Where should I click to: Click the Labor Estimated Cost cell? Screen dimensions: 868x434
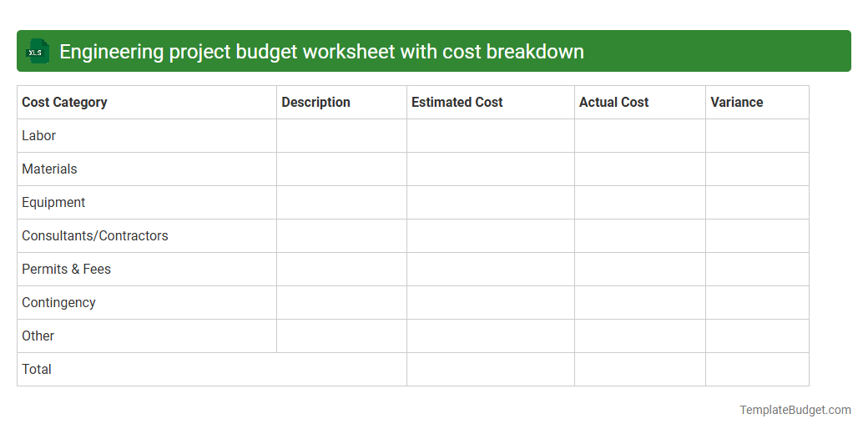[x=491, y=135]
